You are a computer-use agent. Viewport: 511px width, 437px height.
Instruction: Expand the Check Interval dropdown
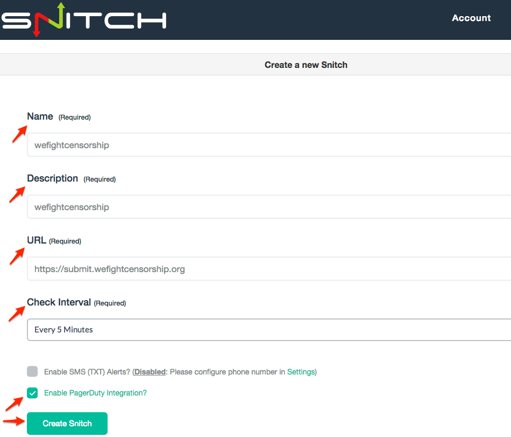click(x=269, y=330)
